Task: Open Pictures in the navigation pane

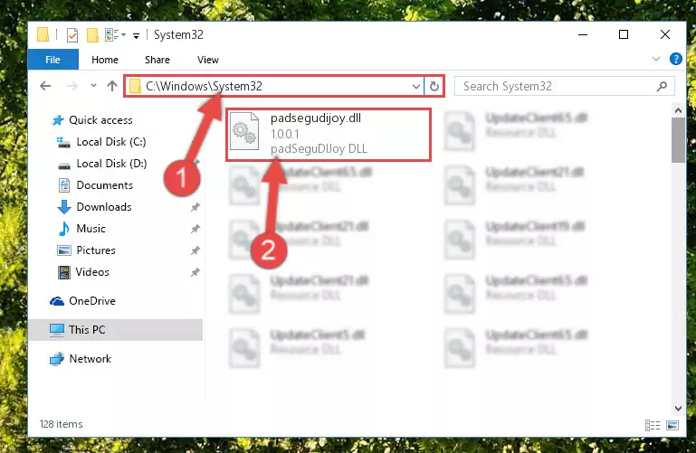Action: pyautogui.click(x=95, y=250)
